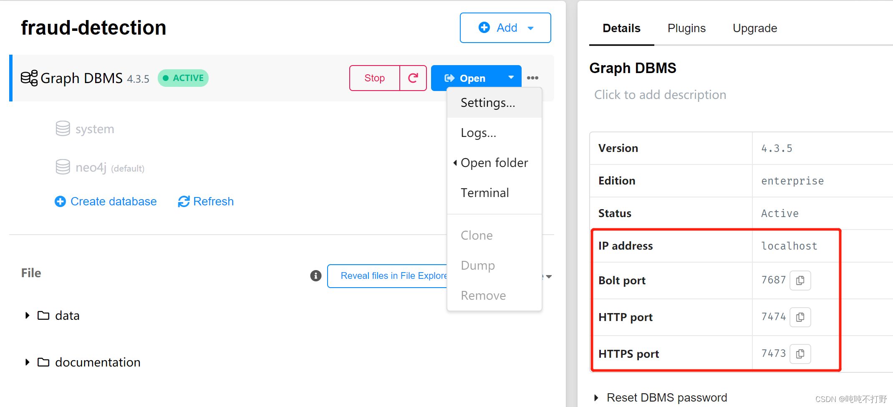The height and width of the screenshot is (407, 893).
Task: Choose Remove in the context menu
Action: [494, 296]
